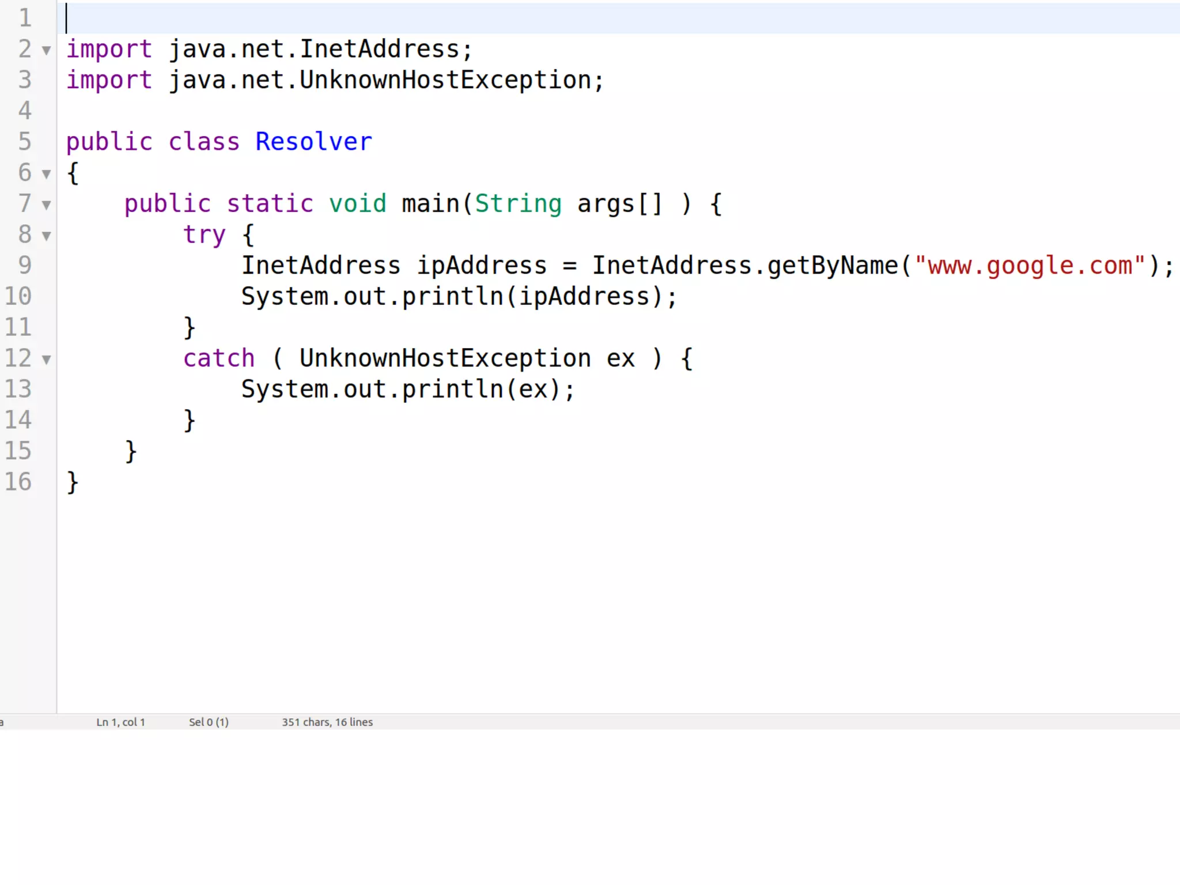This screenshot has height=885, width=1180.
Task: Click the 'Ln 1, col 1' status indicator
Action: 120,722
